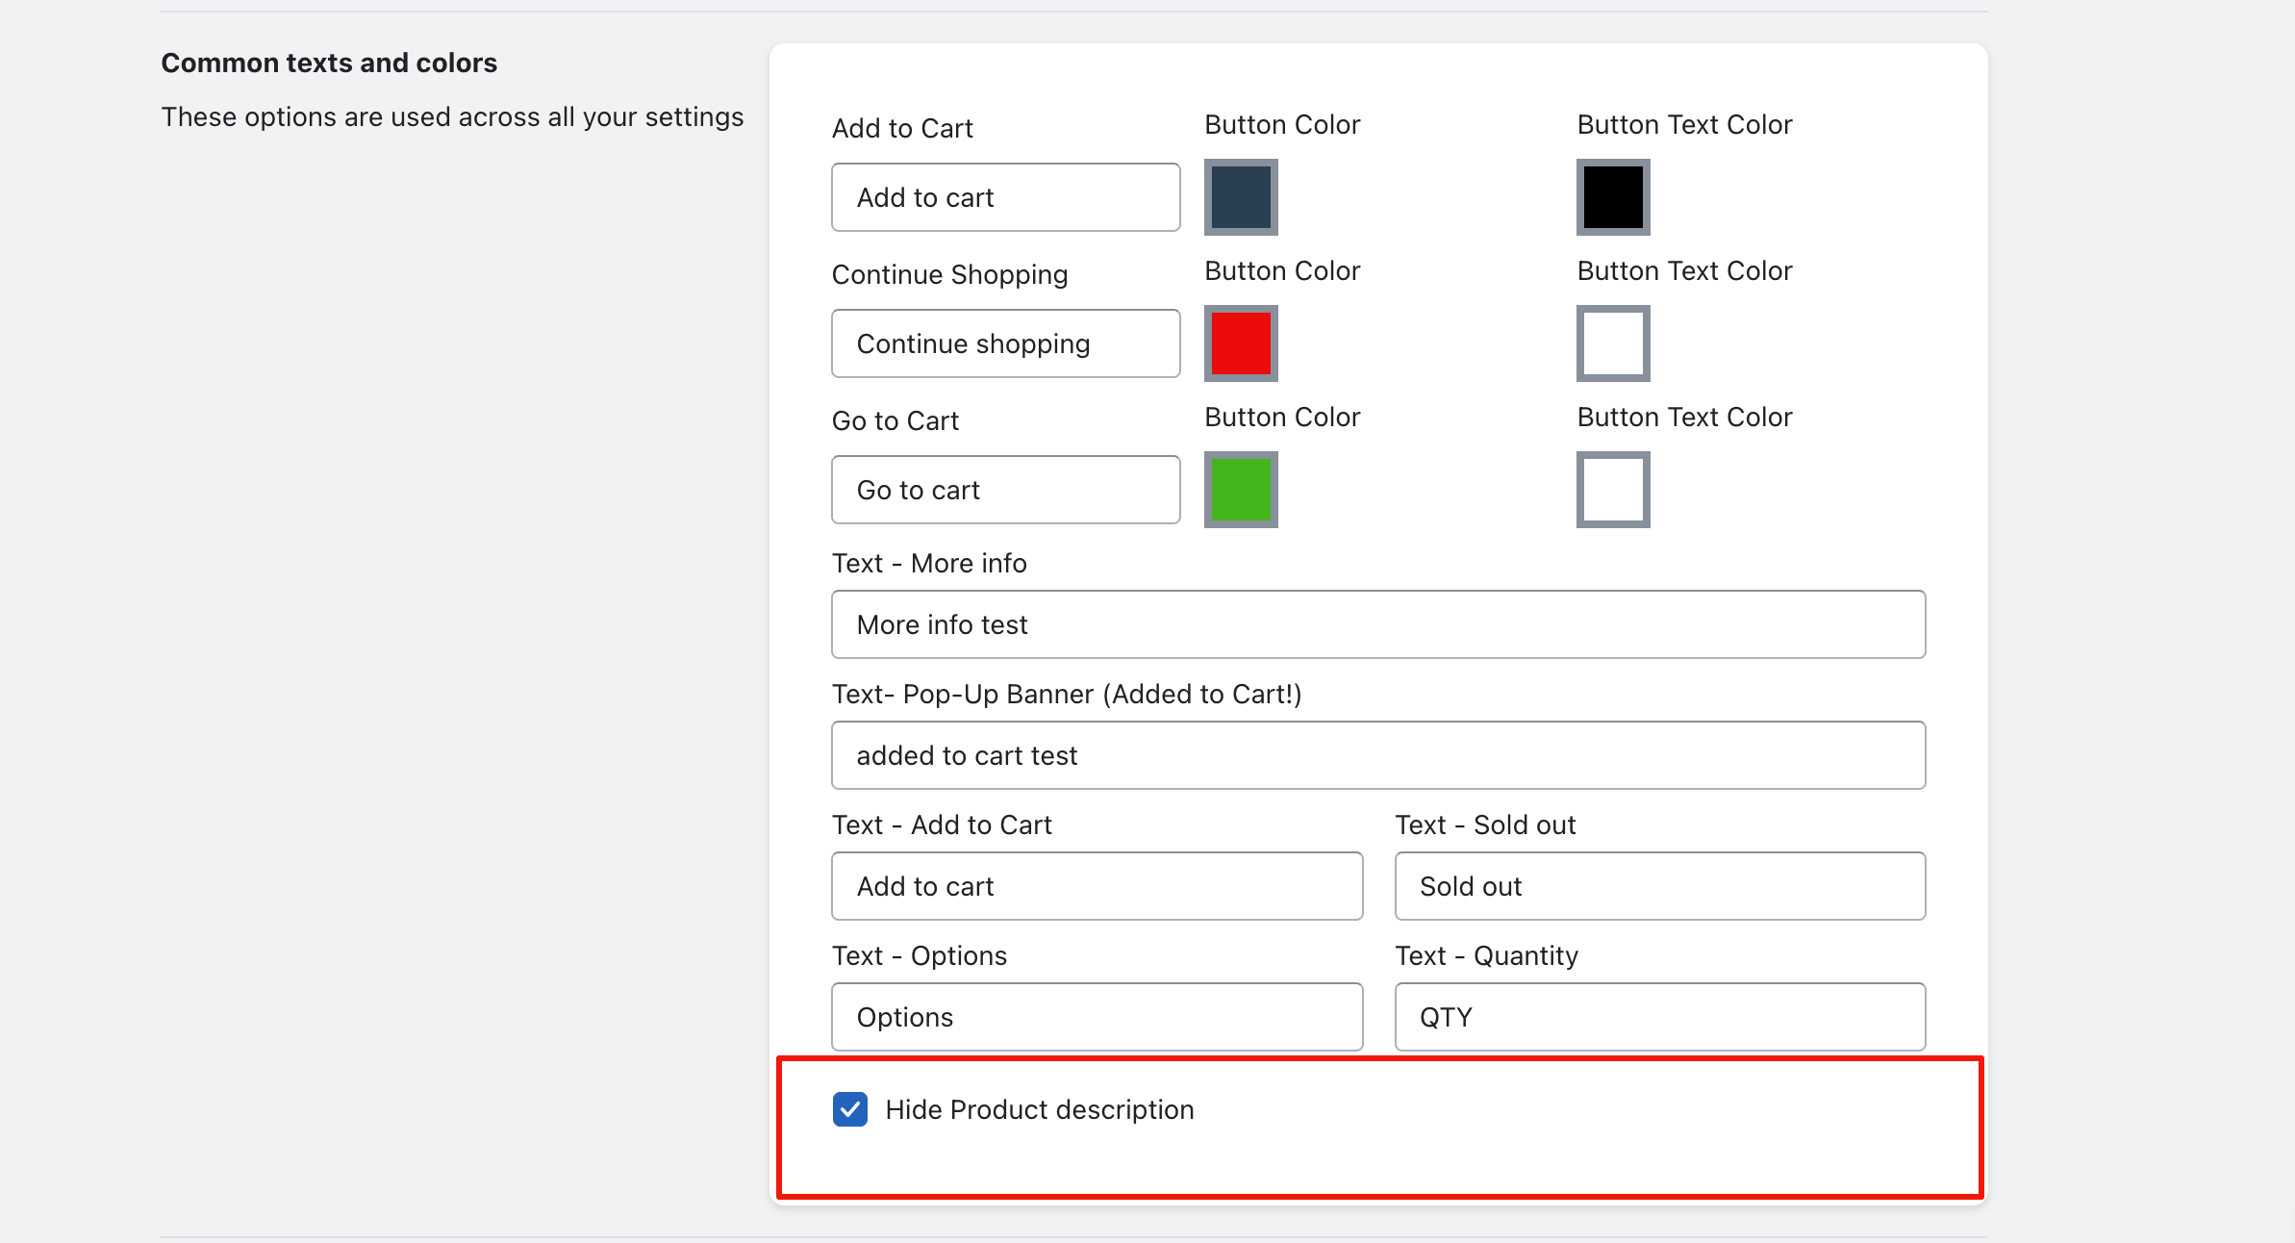Click the Hide Product description label
The height and width of the screenshot is (1243, 2295).
[1039, 1109]
